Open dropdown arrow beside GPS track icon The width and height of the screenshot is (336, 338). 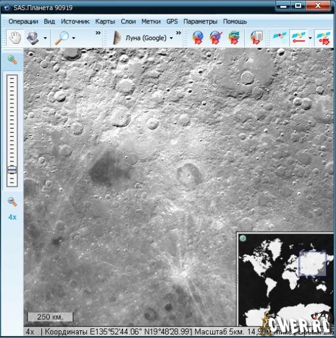click(310, 38)
